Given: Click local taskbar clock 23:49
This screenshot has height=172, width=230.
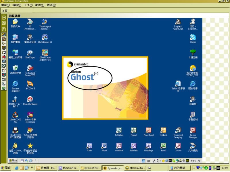Looking at the screenshot, I should pyautogui.click(x=225, y=168).
